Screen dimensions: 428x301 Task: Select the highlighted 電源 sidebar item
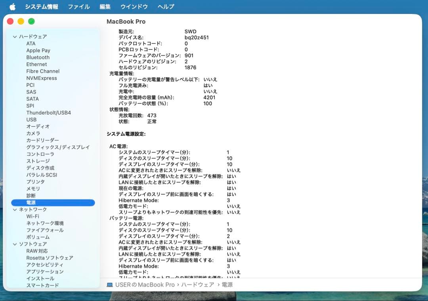coord(53,203)
